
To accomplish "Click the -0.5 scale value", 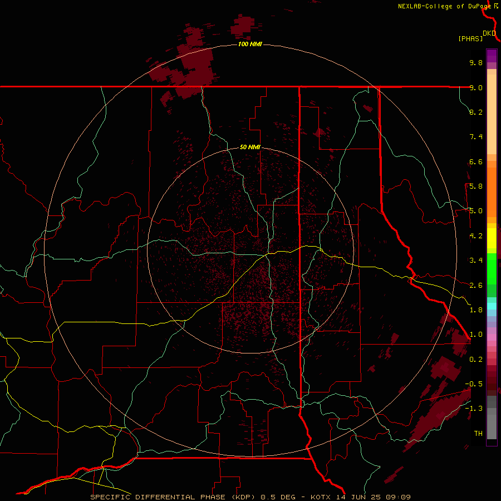I will [x=474, y=384].
